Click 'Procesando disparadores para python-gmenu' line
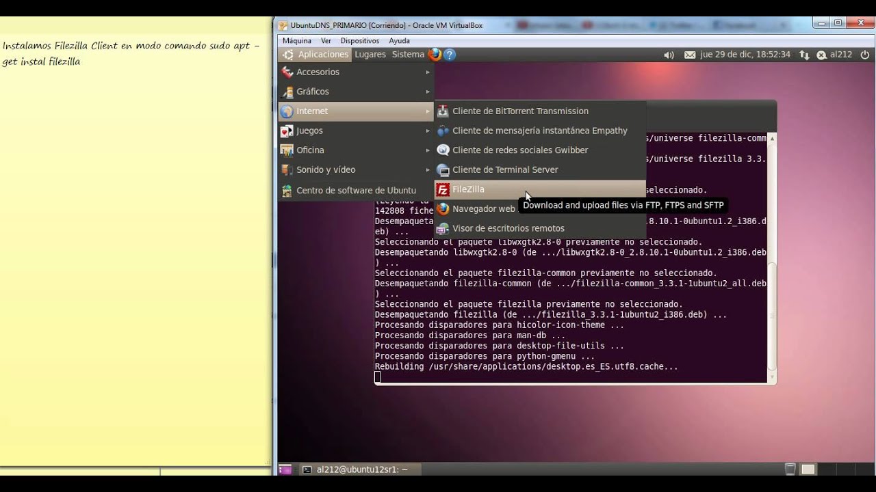The width and height of the screenshot is (876, 492). pyautogui.click(x=485, y=357)
